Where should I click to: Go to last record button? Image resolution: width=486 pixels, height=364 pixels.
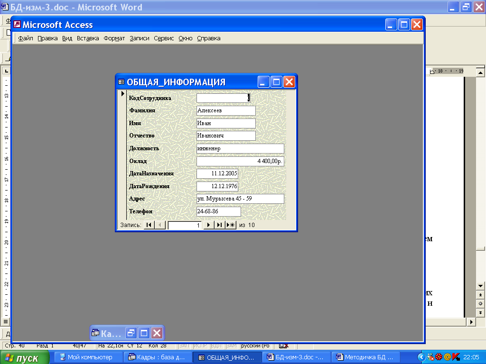pos(219,225)
